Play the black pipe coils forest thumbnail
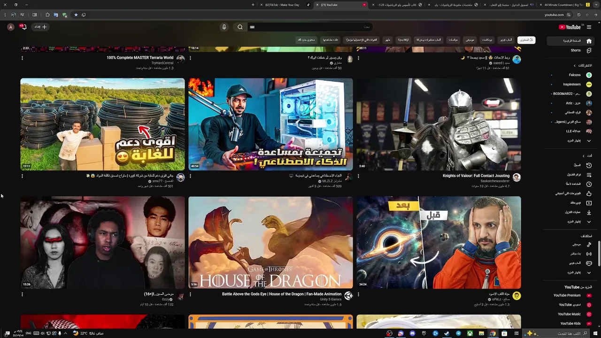601x338 pixels. pyautogui.click(x=102, y=124)
